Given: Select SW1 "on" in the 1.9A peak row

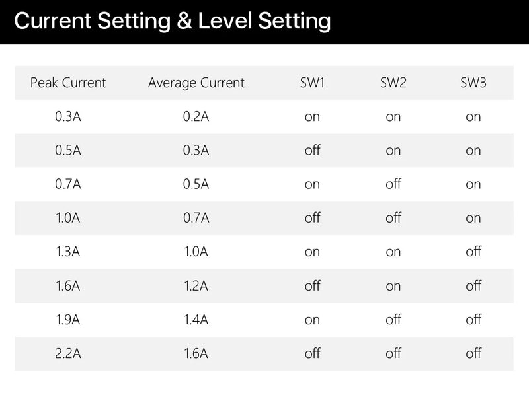Looking at the screenshot, I should (x=312, y=320).
